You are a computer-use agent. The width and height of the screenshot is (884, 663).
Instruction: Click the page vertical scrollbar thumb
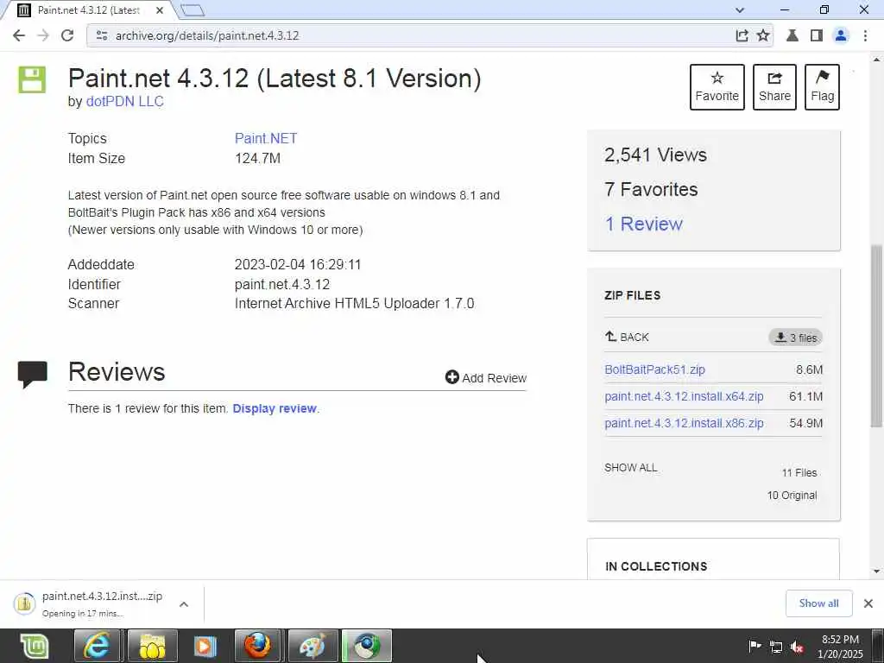[876, 336]
